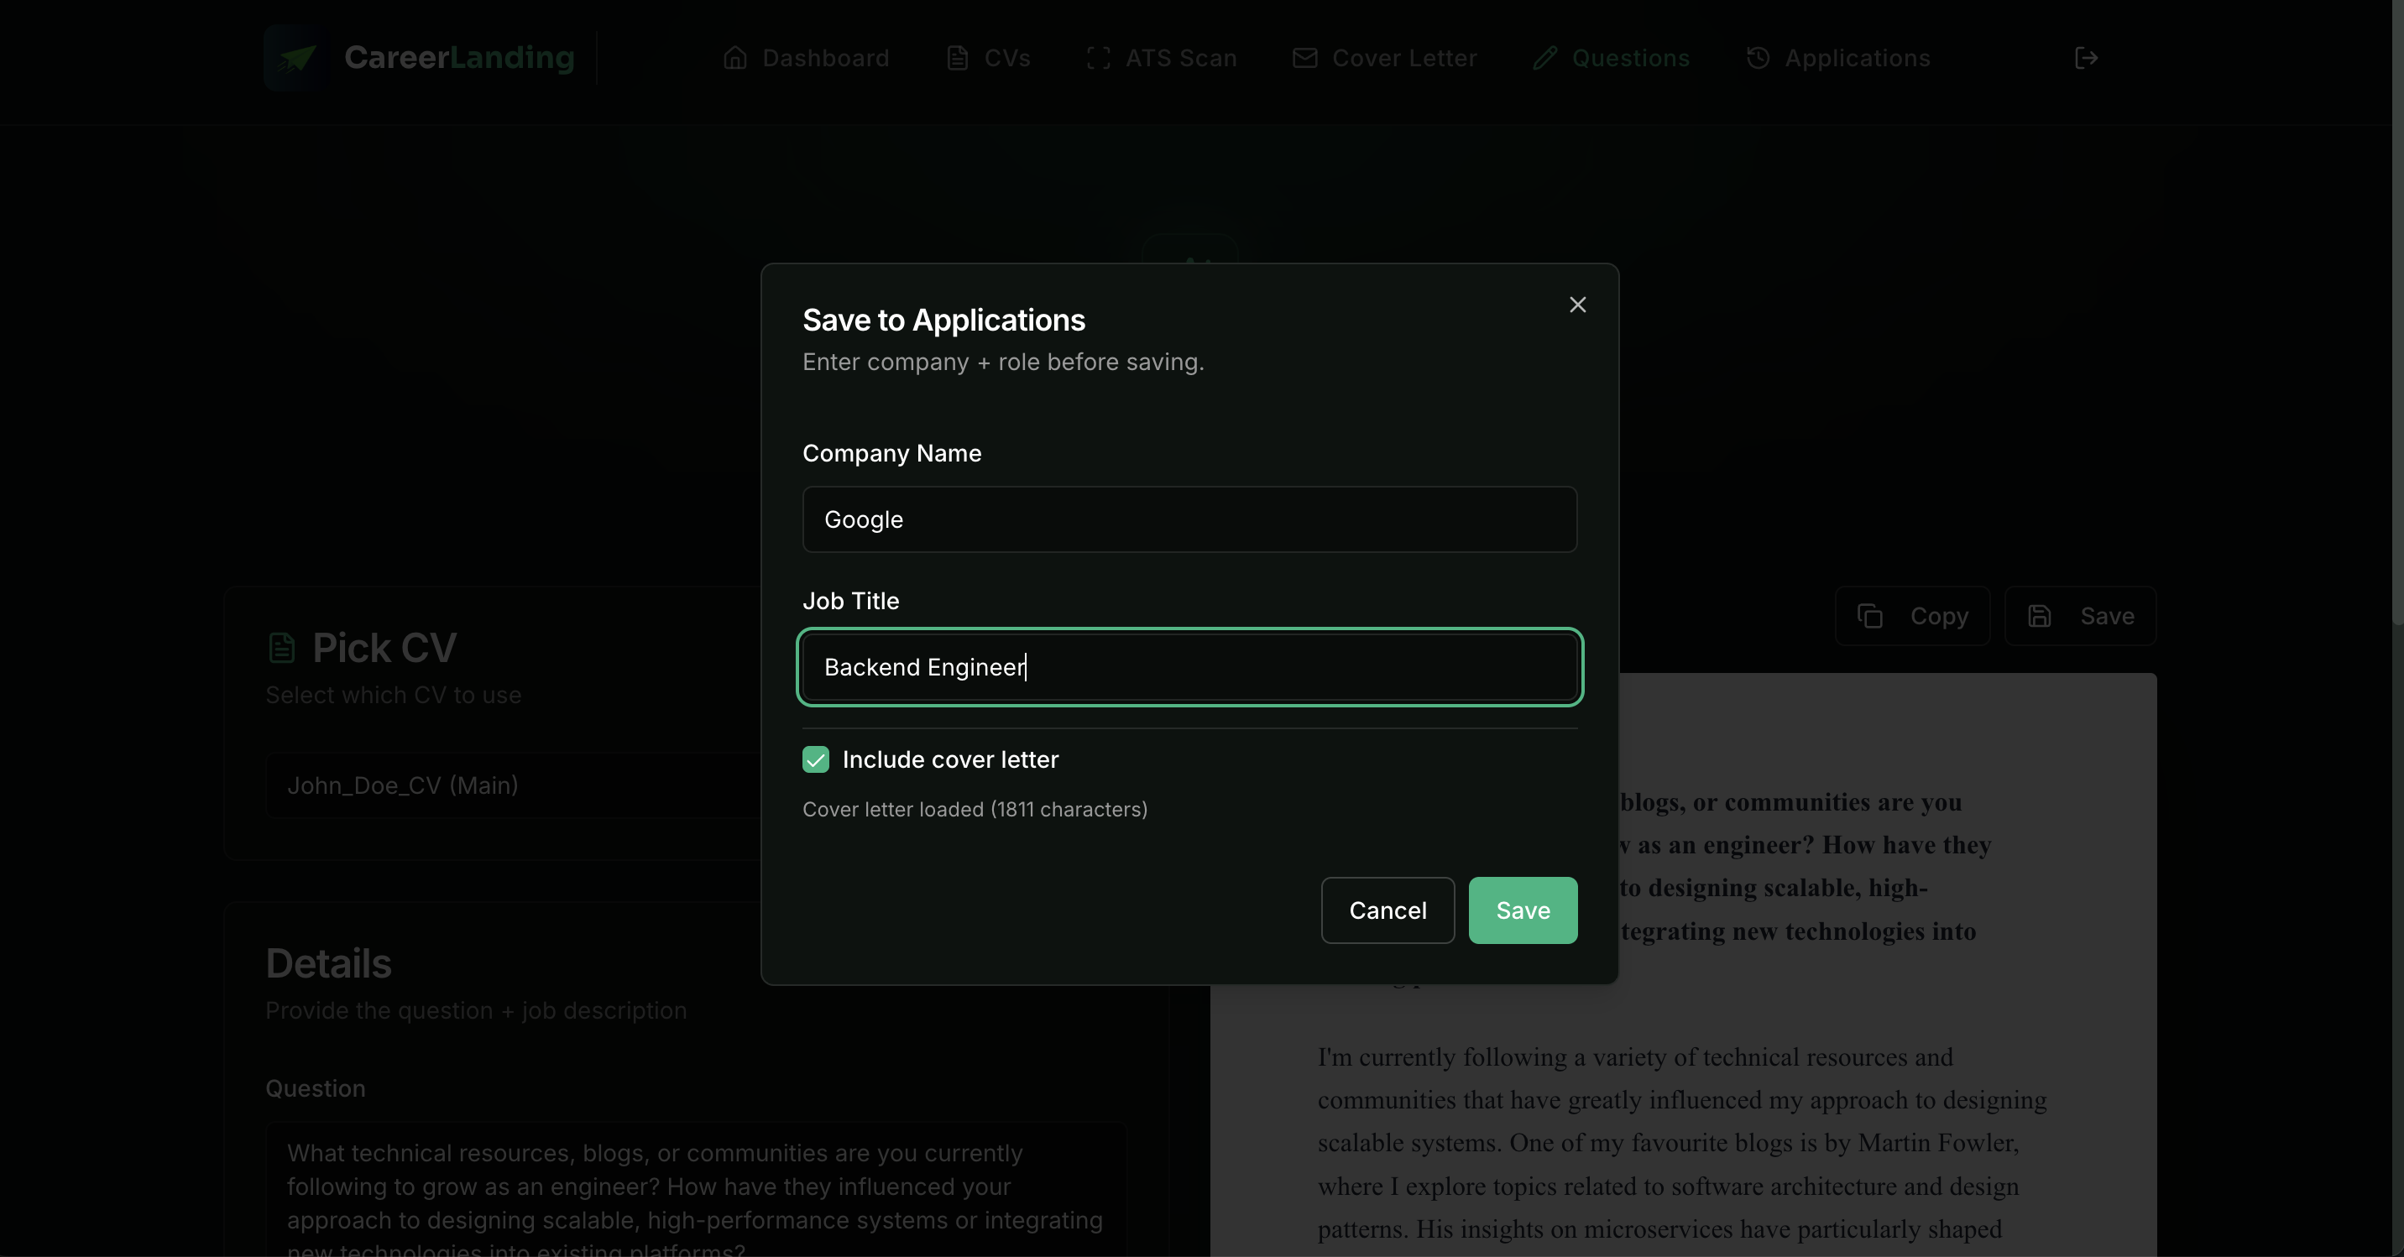Switch to the CVs nav item
The image size is (2404, 1257).
point(987,58)
